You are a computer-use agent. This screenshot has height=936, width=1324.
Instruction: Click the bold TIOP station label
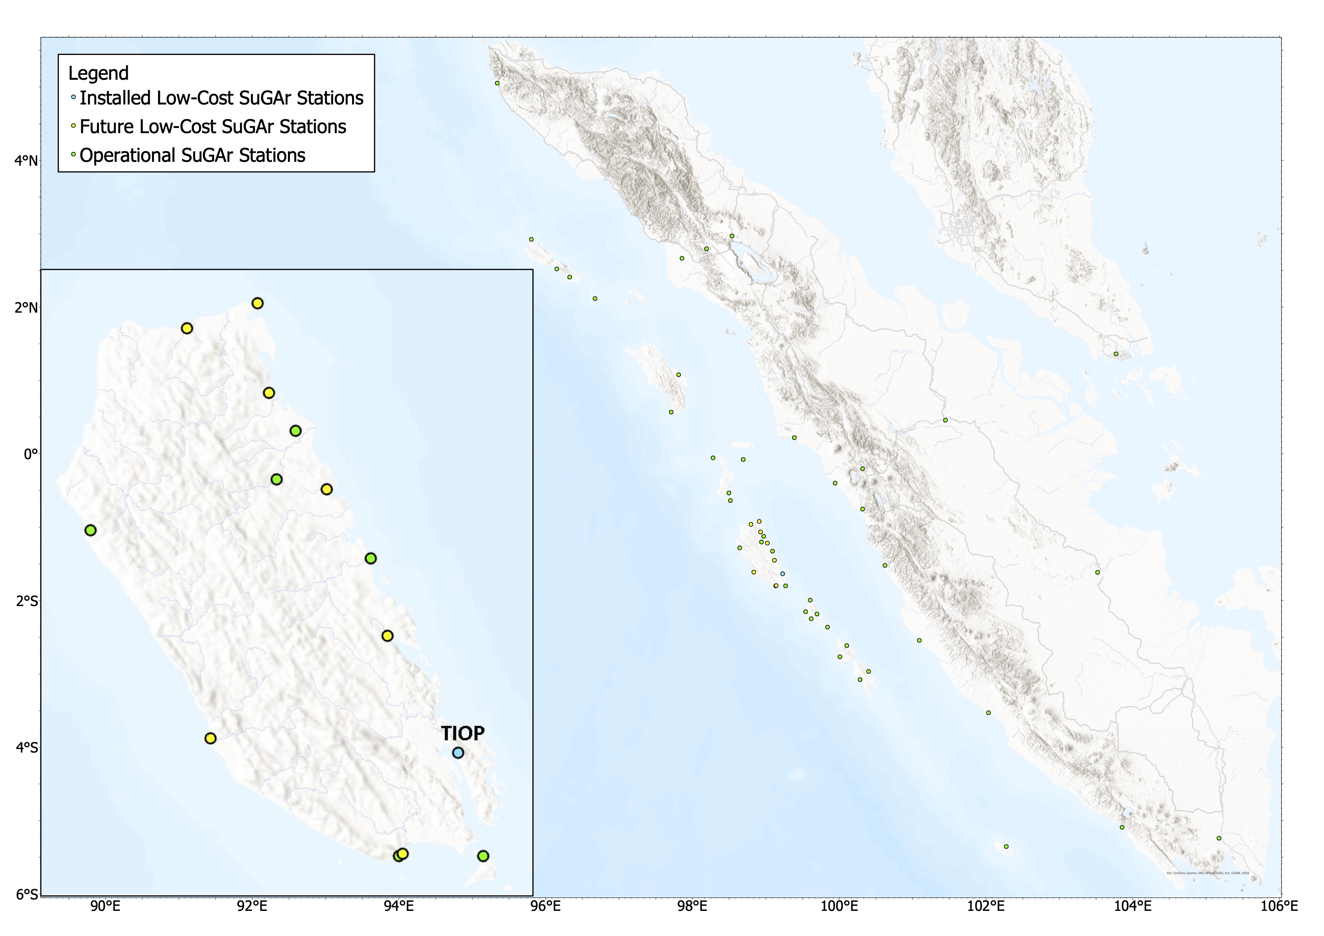click(462, 733)
